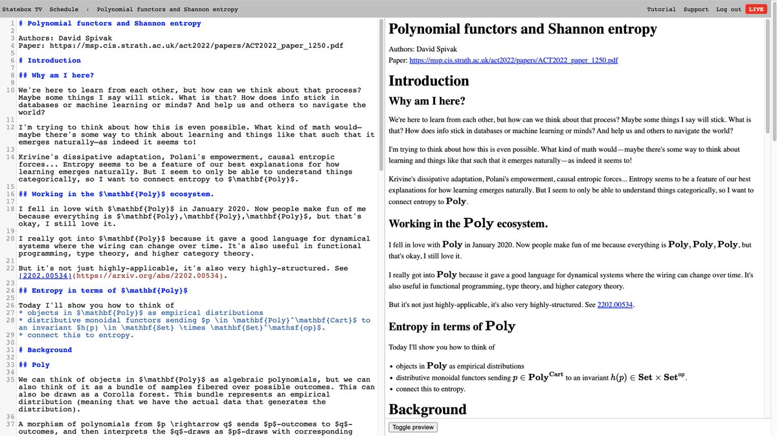
Task: Click editor line 'Today I'll show you how to think of'
Action: pos(96,305)
